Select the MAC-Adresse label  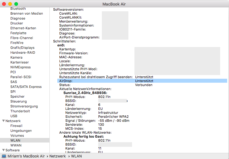[x=70, y=57]
